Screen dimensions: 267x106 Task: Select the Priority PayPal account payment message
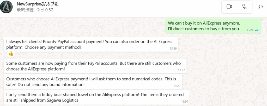pos(91,44)
